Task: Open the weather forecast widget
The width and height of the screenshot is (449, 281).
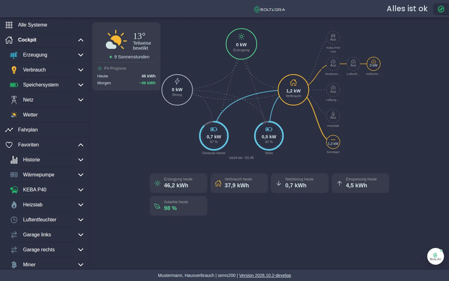Action: 126,57
